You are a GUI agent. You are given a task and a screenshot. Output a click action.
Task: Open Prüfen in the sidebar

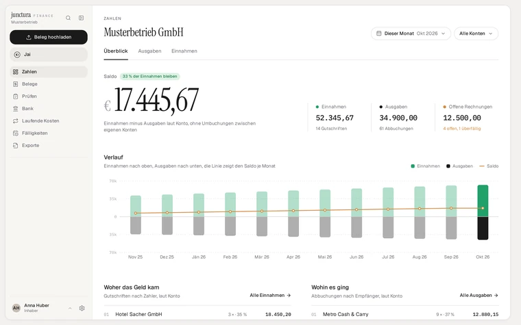tap(49, 96)
